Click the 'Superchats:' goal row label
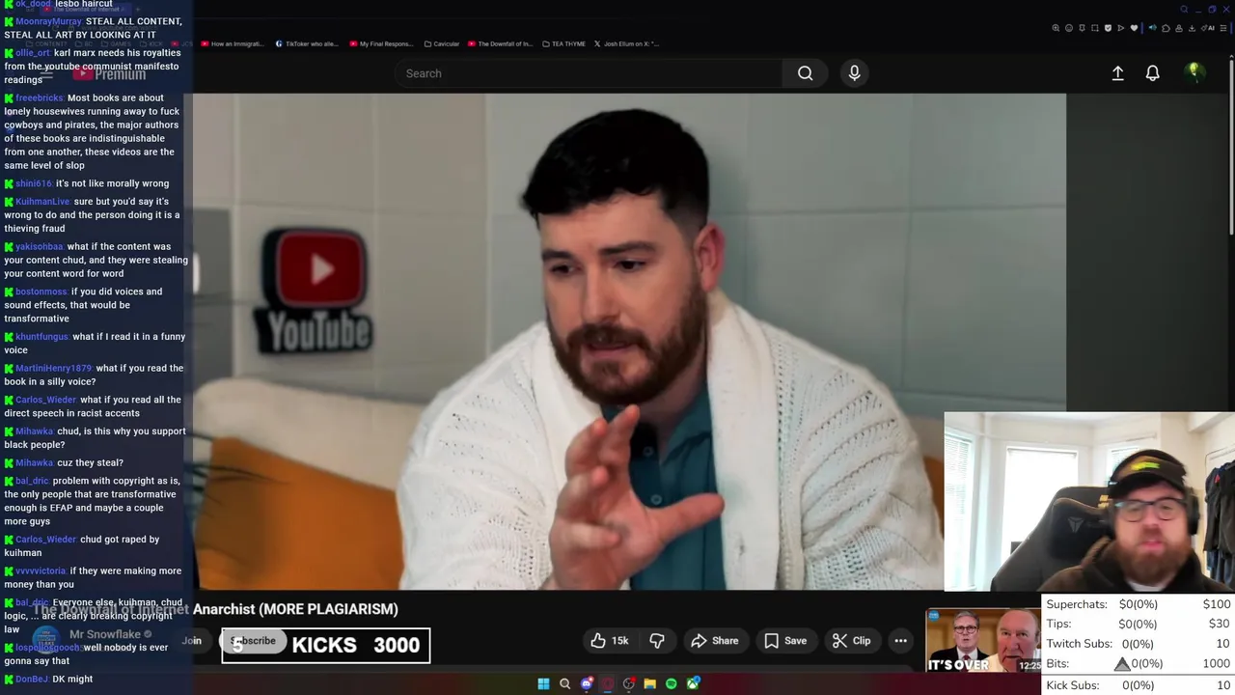Image resolution: width=1235 pixels, height=695 pixels. point(1077,604)
